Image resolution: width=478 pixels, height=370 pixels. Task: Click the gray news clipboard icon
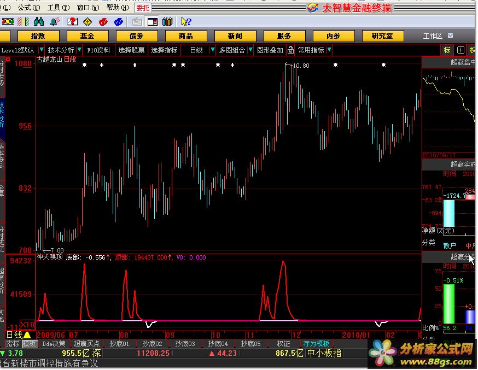(x=137, y=22)
